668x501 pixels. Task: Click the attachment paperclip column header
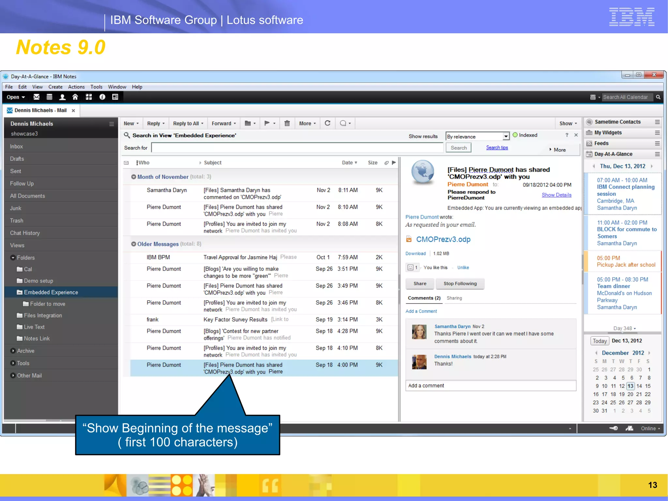pos(387,163)
